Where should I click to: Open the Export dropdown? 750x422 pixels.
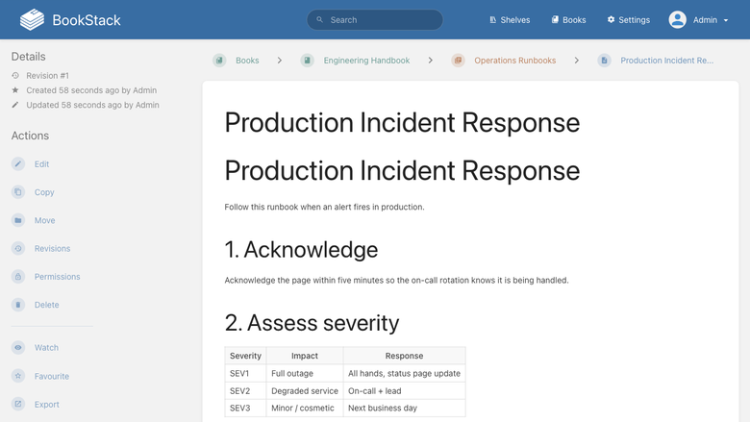click(46, 405)
